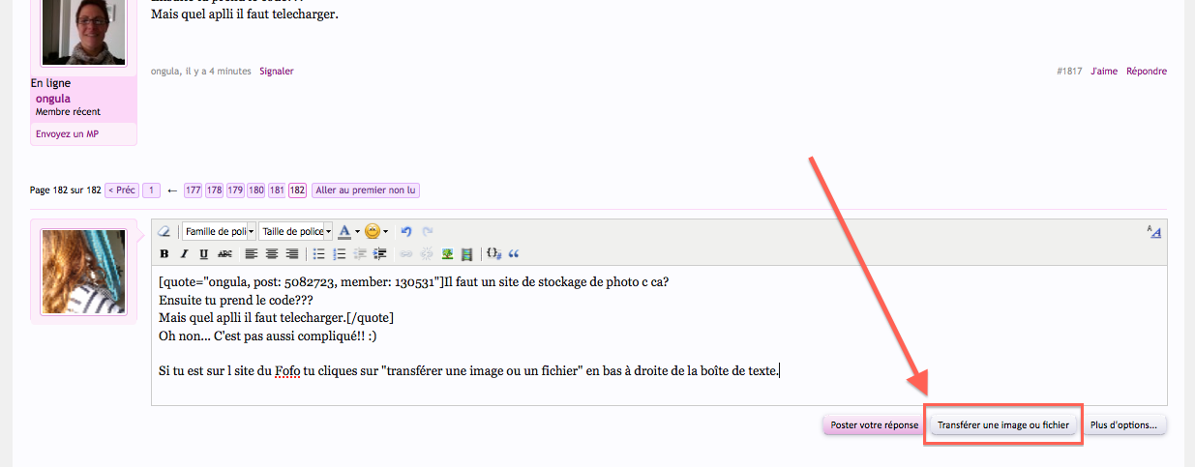Insert a numbered list
The width and height of the screenshot is (1195, 467).
pos(340,254)
